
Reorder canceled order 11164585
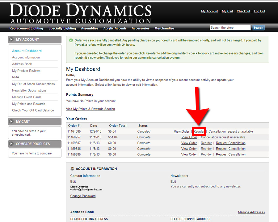[199, 131]
